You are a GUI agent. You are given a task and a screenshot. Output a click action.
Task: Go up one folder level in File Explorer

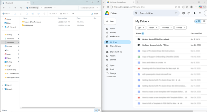pyautogui.click(x=15, y=8)
